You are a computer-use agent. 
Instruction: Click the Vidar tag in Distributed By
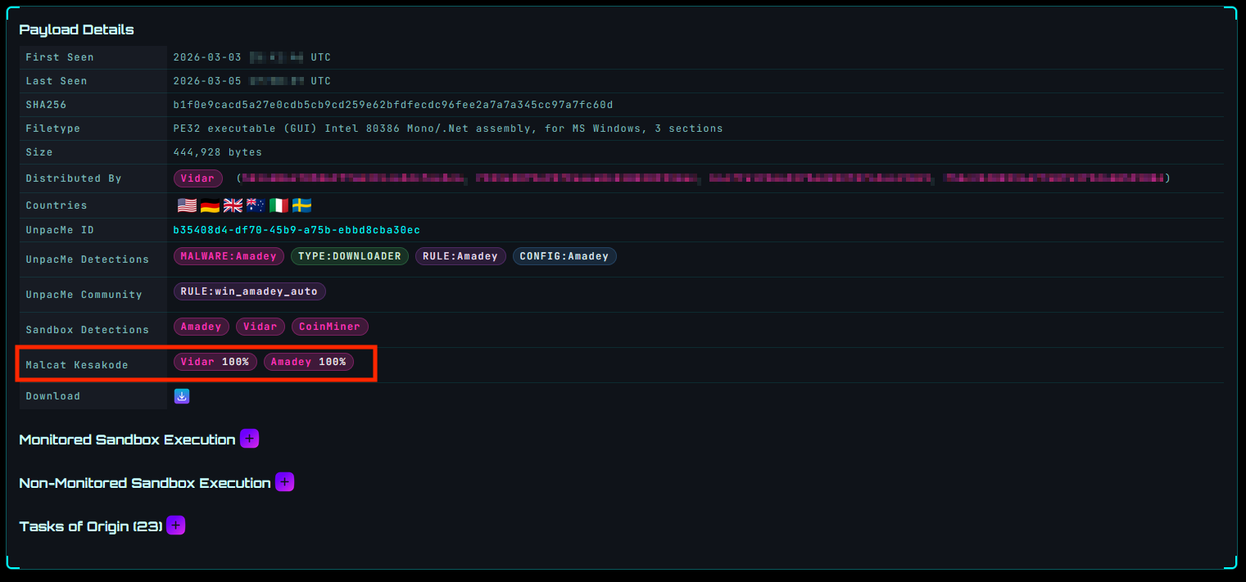197,178
